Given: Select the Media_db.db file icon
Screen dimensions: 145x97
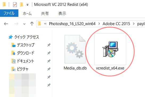Looking at the screenshot, I should pyautogui.click(x=75, y=49).
